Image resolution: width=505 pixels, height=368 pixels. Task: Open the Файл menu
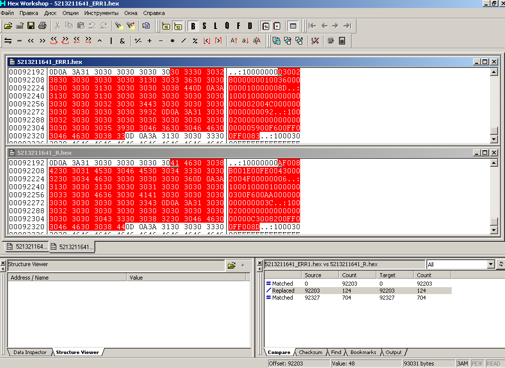[x=7, y=13]
